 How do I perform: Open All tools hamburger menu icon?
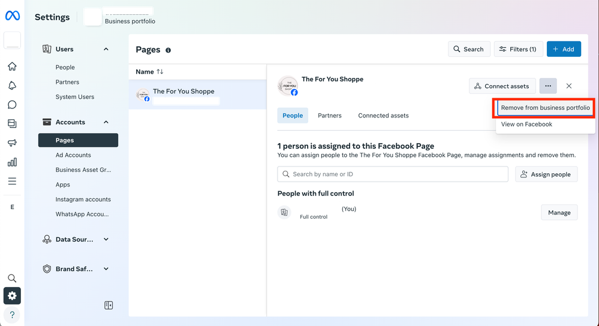coord(12,181)
